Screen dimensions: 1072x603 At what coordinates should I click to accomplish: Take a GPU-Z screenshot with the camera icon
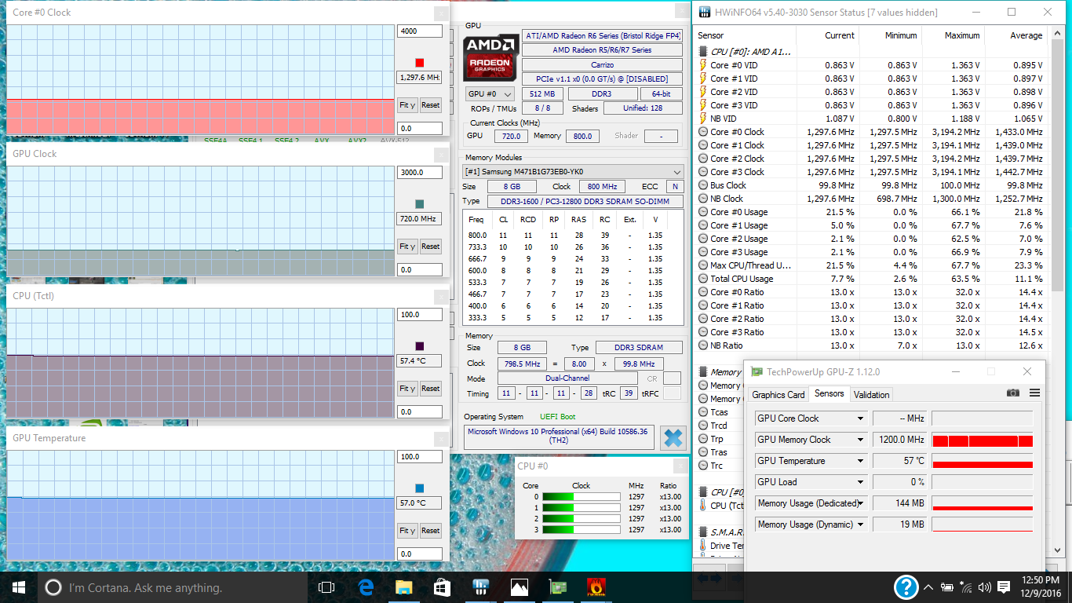(x=1013, y=393)
